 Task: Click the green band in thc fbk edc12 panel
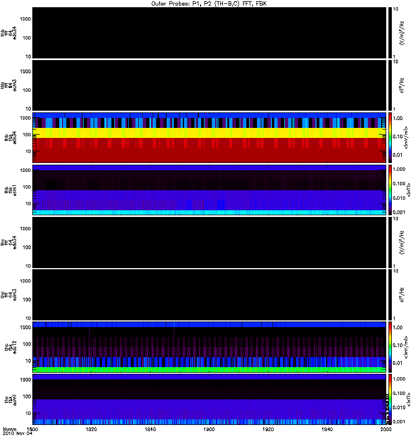[209, 369]
